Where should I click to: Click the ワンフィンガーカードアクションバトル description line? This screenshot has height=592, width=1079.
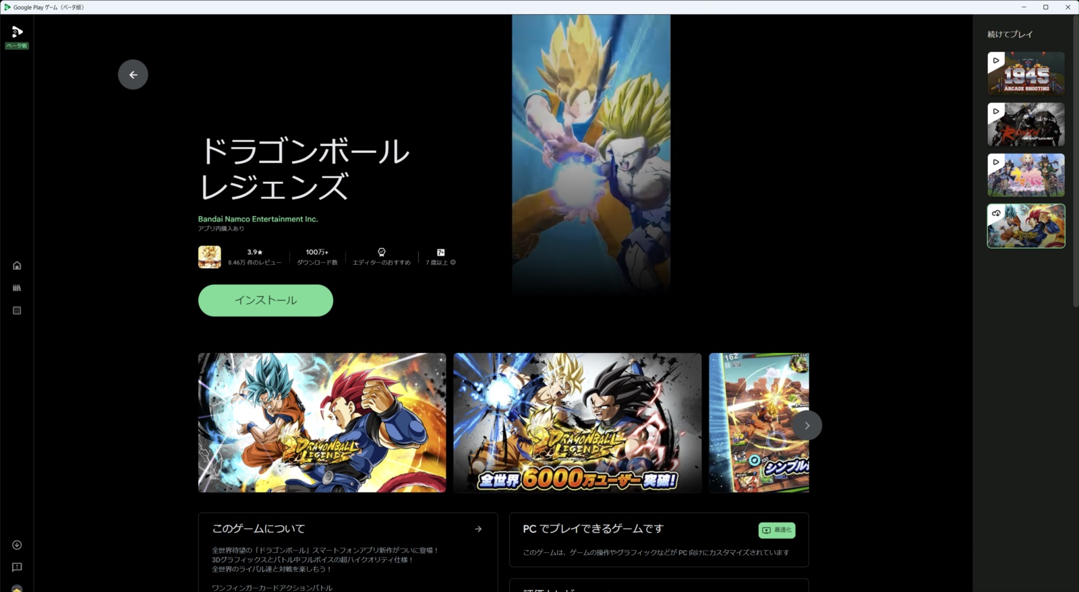[272, 587]
